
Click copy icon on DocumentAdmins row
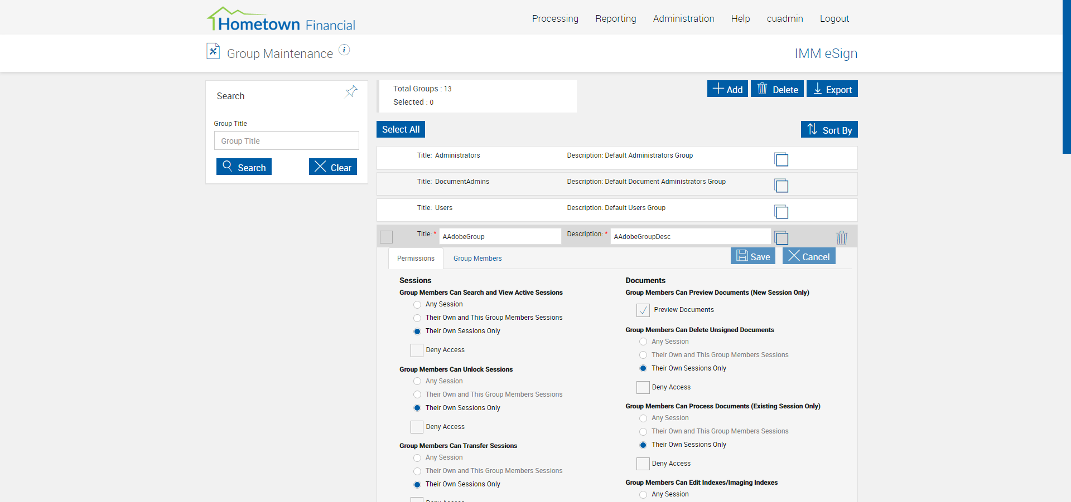(781, 186)
